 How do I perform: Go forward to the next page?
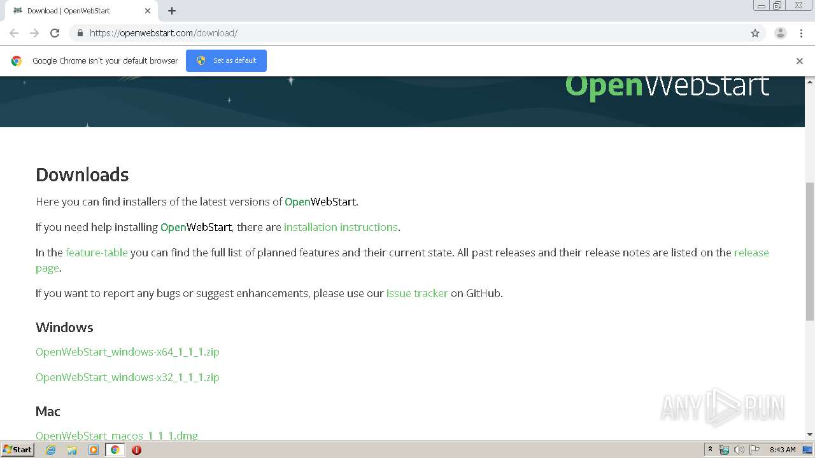[x=34, y=33]
